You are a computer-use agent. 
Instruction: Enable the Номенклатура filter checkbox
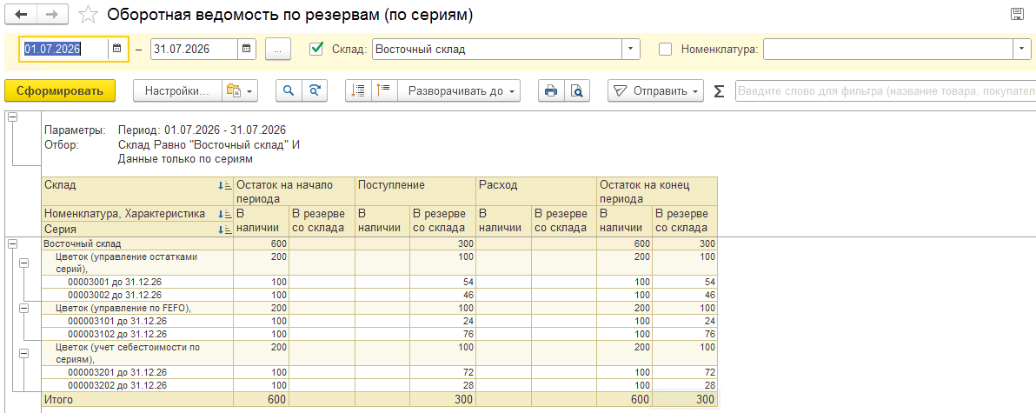coord(666,49)
